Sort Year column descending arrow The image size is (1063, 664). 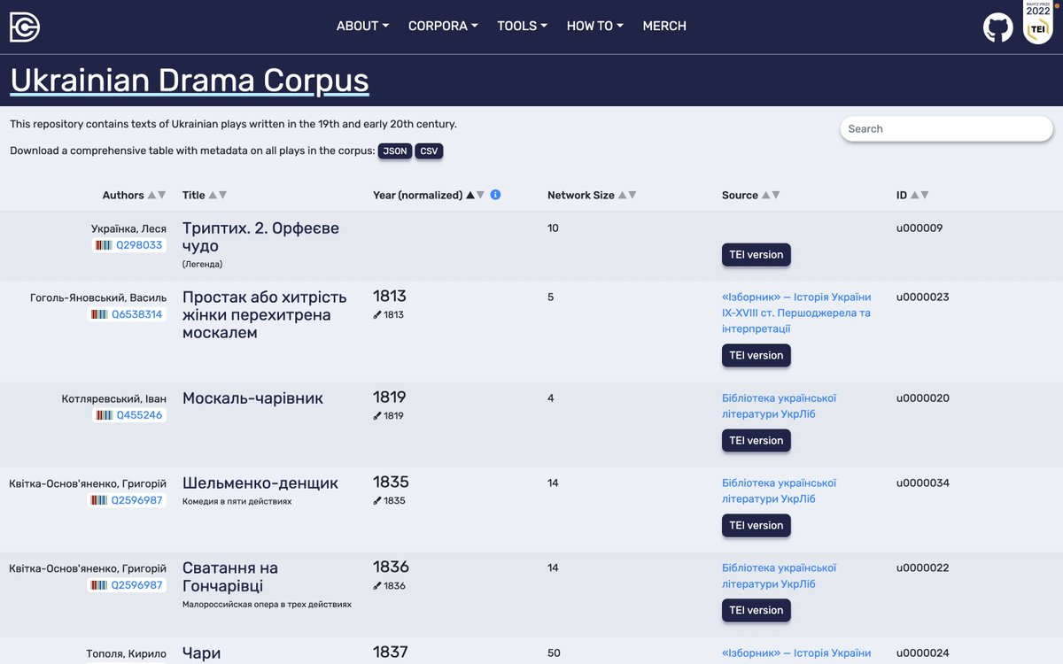pos(480,195)
